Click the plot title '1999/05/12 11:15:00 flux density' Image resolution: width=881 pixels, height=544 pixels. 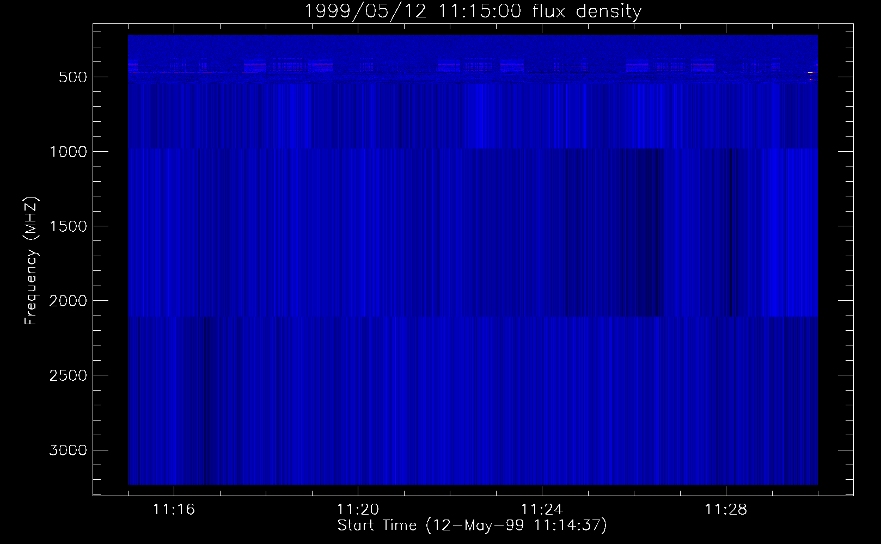472,12
